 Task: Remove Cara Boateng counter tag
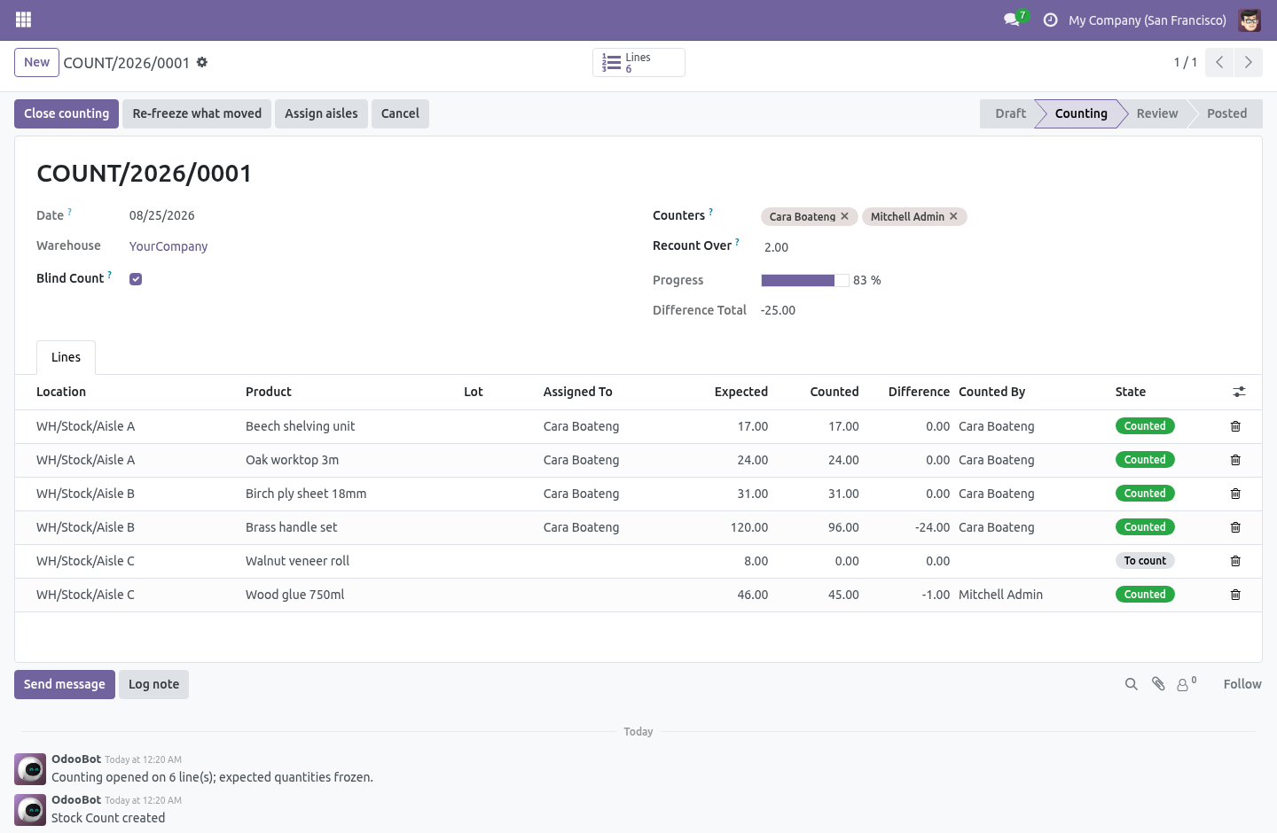tap(845, 216)
